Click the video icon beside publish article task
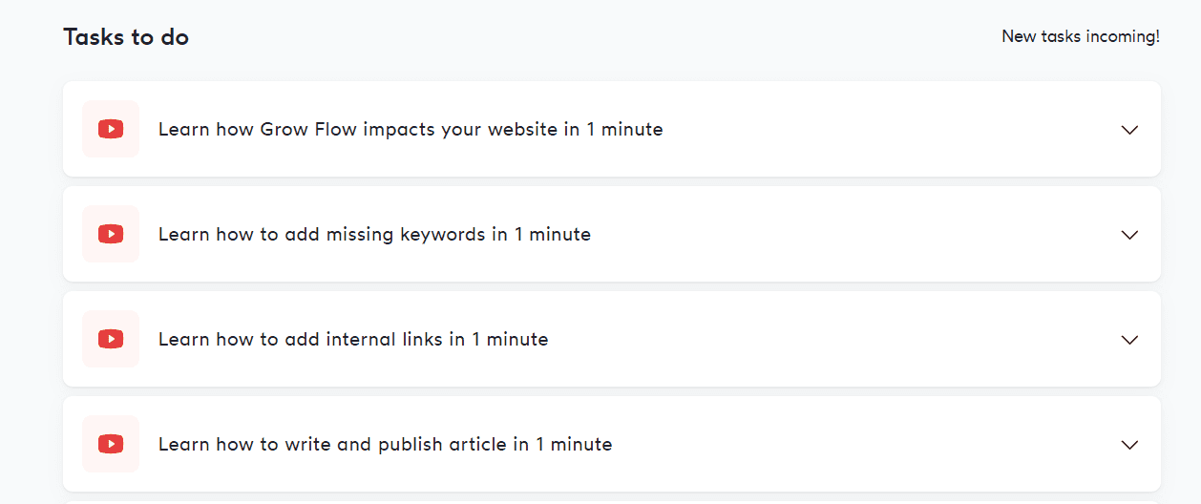Viewport: 1201px width, 504px height. tap(111, 444)
